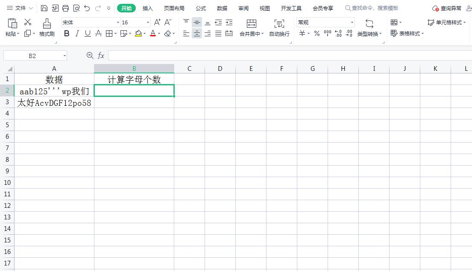This screenshot has width=472, height=271.
Task: Open fill color dropdown arrow
Action: click(x=144, y=34)
